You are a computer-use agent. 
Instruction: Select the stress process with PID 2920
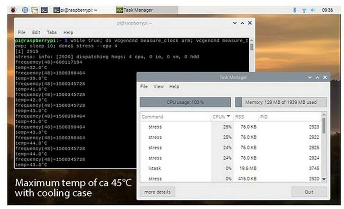(x=231, y=179)
